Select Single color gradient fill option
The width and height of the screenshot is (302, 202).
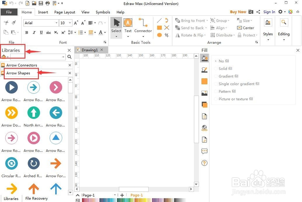pyautogui.click(x=237, y=84)
